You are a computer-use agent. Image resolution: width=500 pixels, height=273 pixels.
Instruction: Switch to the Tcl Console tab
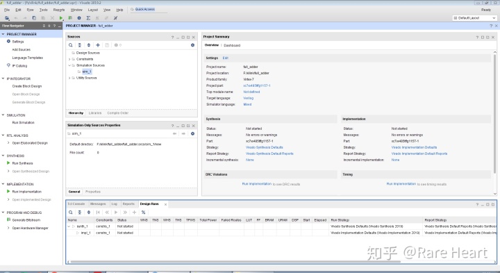coord(76,204)
